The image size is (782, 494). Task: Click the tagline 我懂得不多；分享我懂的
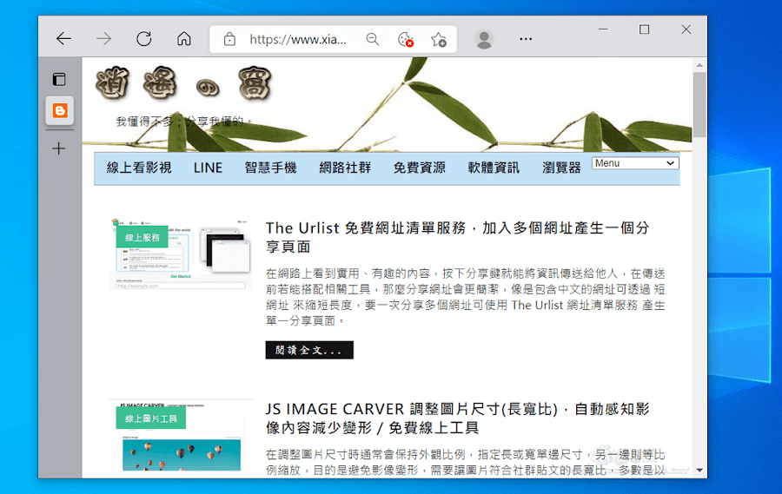[x=184, y=122]
